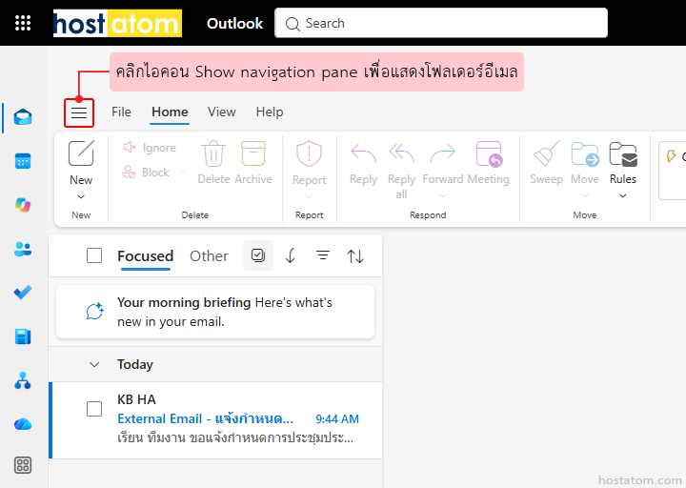This screenshot has height=488, width=686.
Task: Expand the Move dropdown chevron
Action: (585, 195)
